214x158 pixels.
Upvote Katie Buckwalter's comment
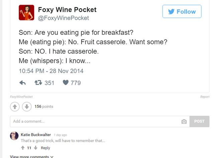click(x=23, y=148)
